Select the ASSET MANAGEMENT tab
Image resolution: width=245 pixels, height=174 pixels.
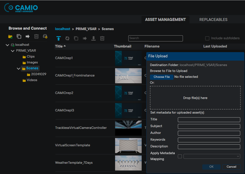tap(165, 20)
